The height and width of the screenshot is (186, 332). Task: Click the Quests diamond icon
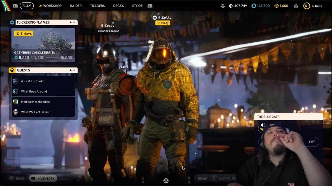[x=12, y=70]
